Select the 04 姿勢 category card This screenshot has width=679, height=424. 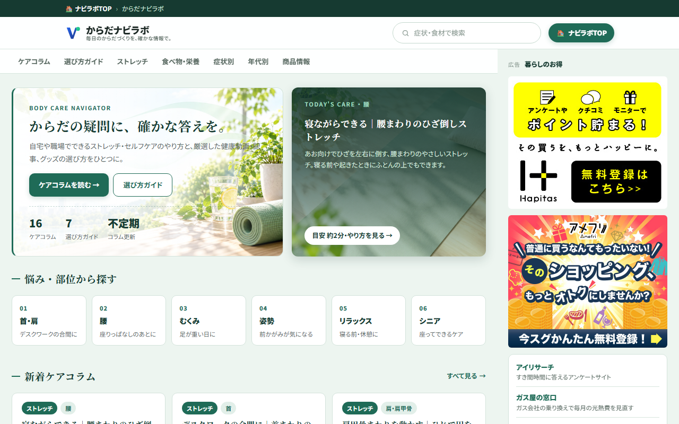289,320
